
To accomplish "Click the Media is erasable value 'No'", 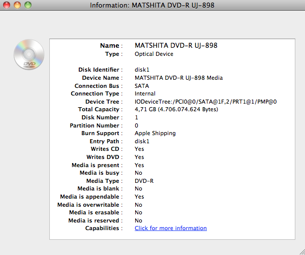I will pos(138,213).
